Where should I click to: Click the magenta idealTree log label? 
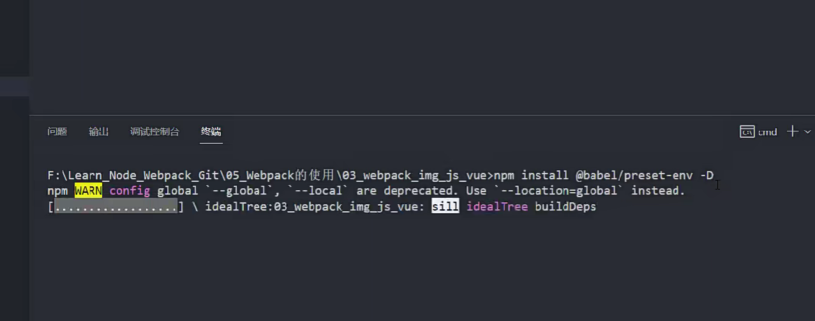click(x=497, y=206)
